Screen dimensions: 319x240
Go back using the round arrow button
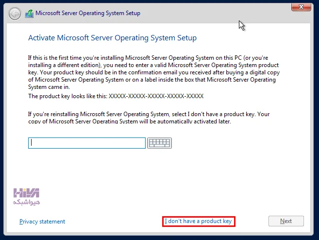pyautogui.click(x=15, y=14)
